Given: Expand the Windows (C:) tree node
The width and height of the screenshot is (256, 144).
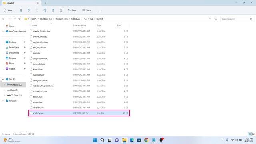Looking at the screenshot, I should [x=4, y=85].
